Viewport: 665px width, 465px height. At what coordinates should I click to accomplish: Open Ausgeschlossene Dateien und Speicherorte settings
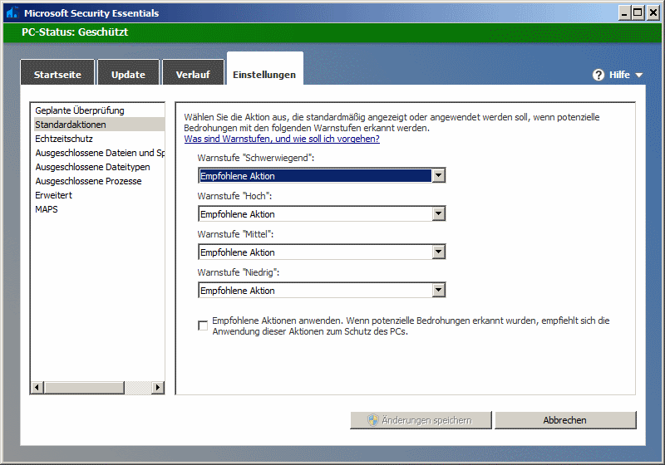[x=98, y=153]
